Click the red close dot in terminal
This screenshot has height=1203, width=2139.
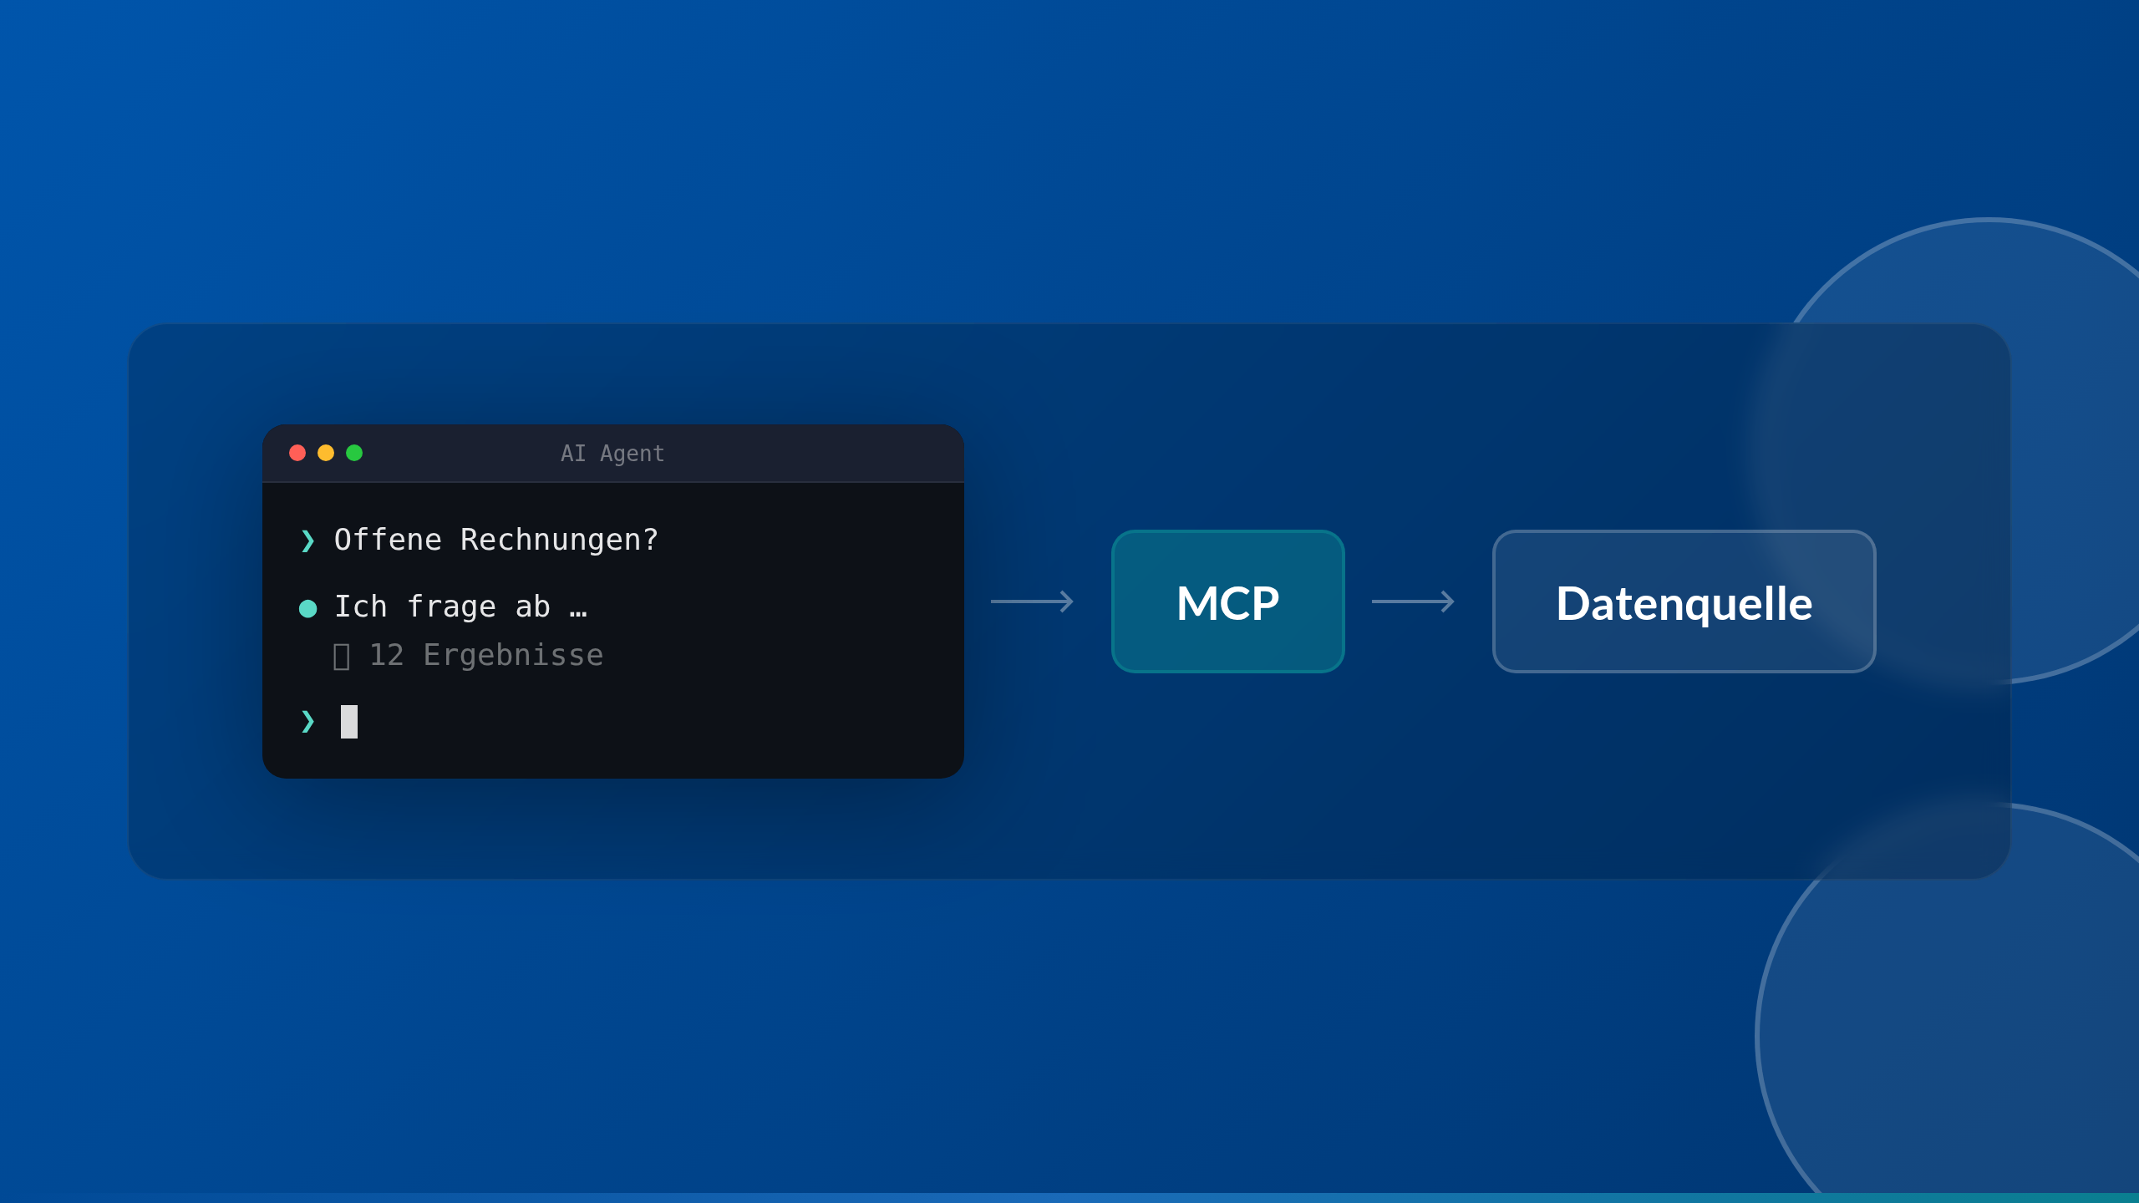[297, 453]
